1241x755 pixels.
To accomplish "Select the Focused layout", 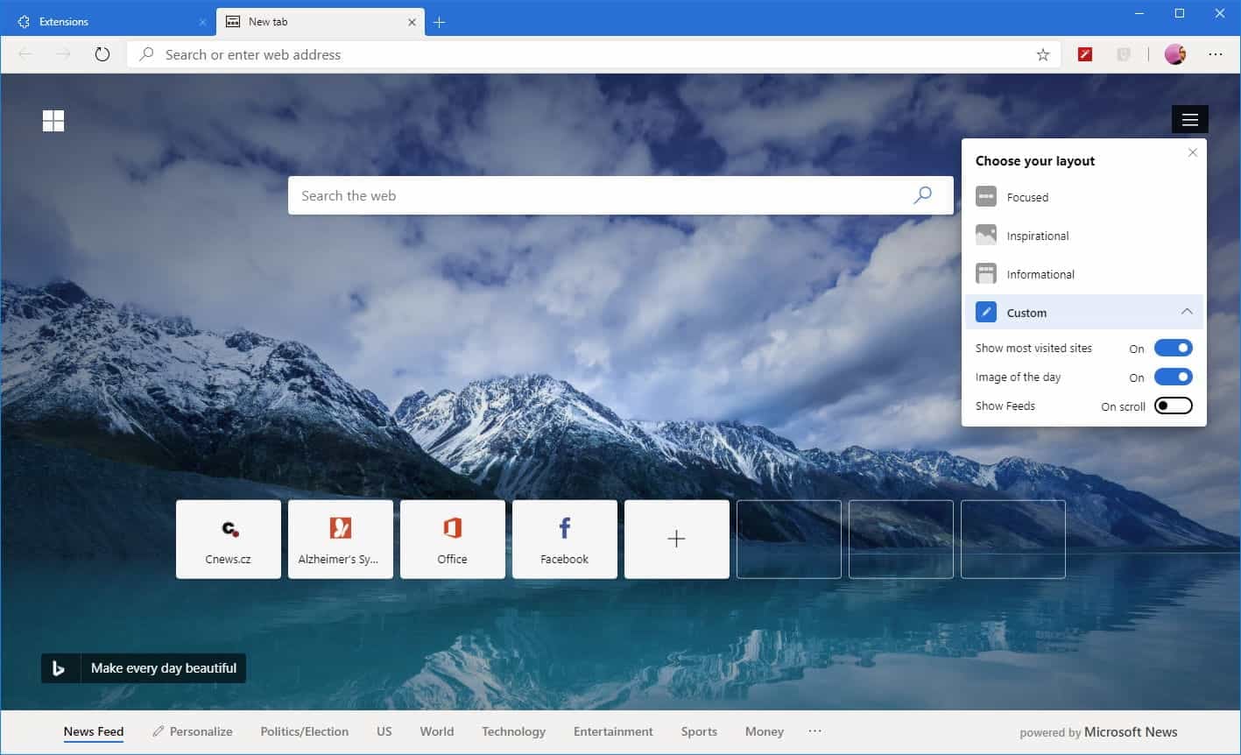I will click(1084, 197).
